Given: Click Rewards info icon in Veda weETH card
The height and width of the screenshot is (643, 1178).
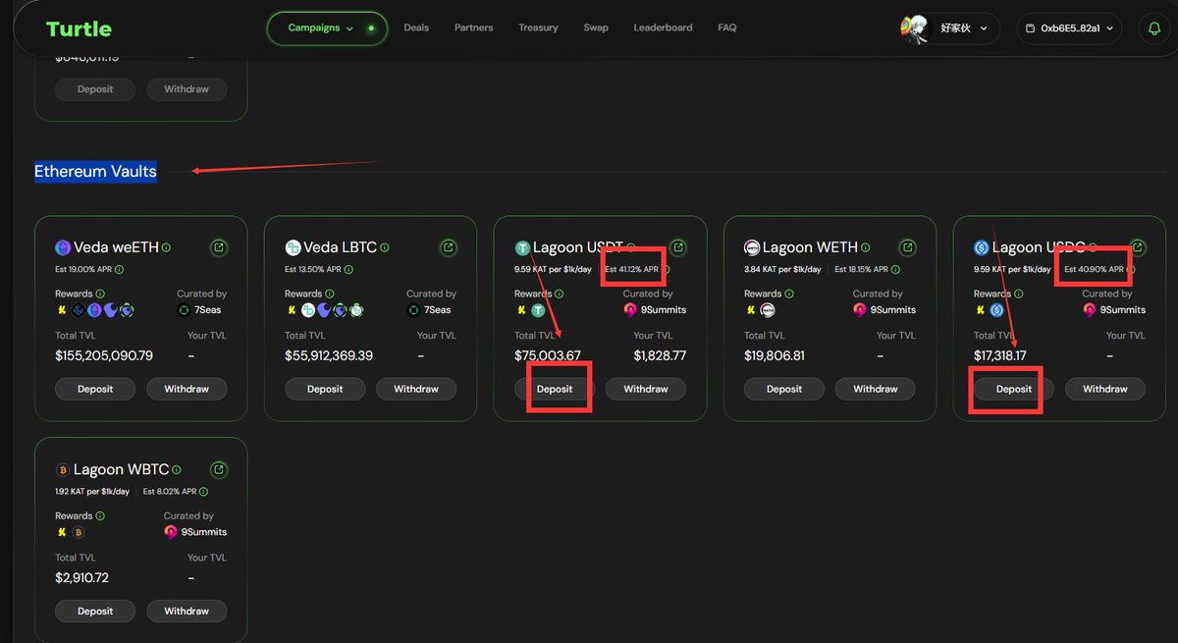Looking at the screenshot, I should (x=100, y=294).
